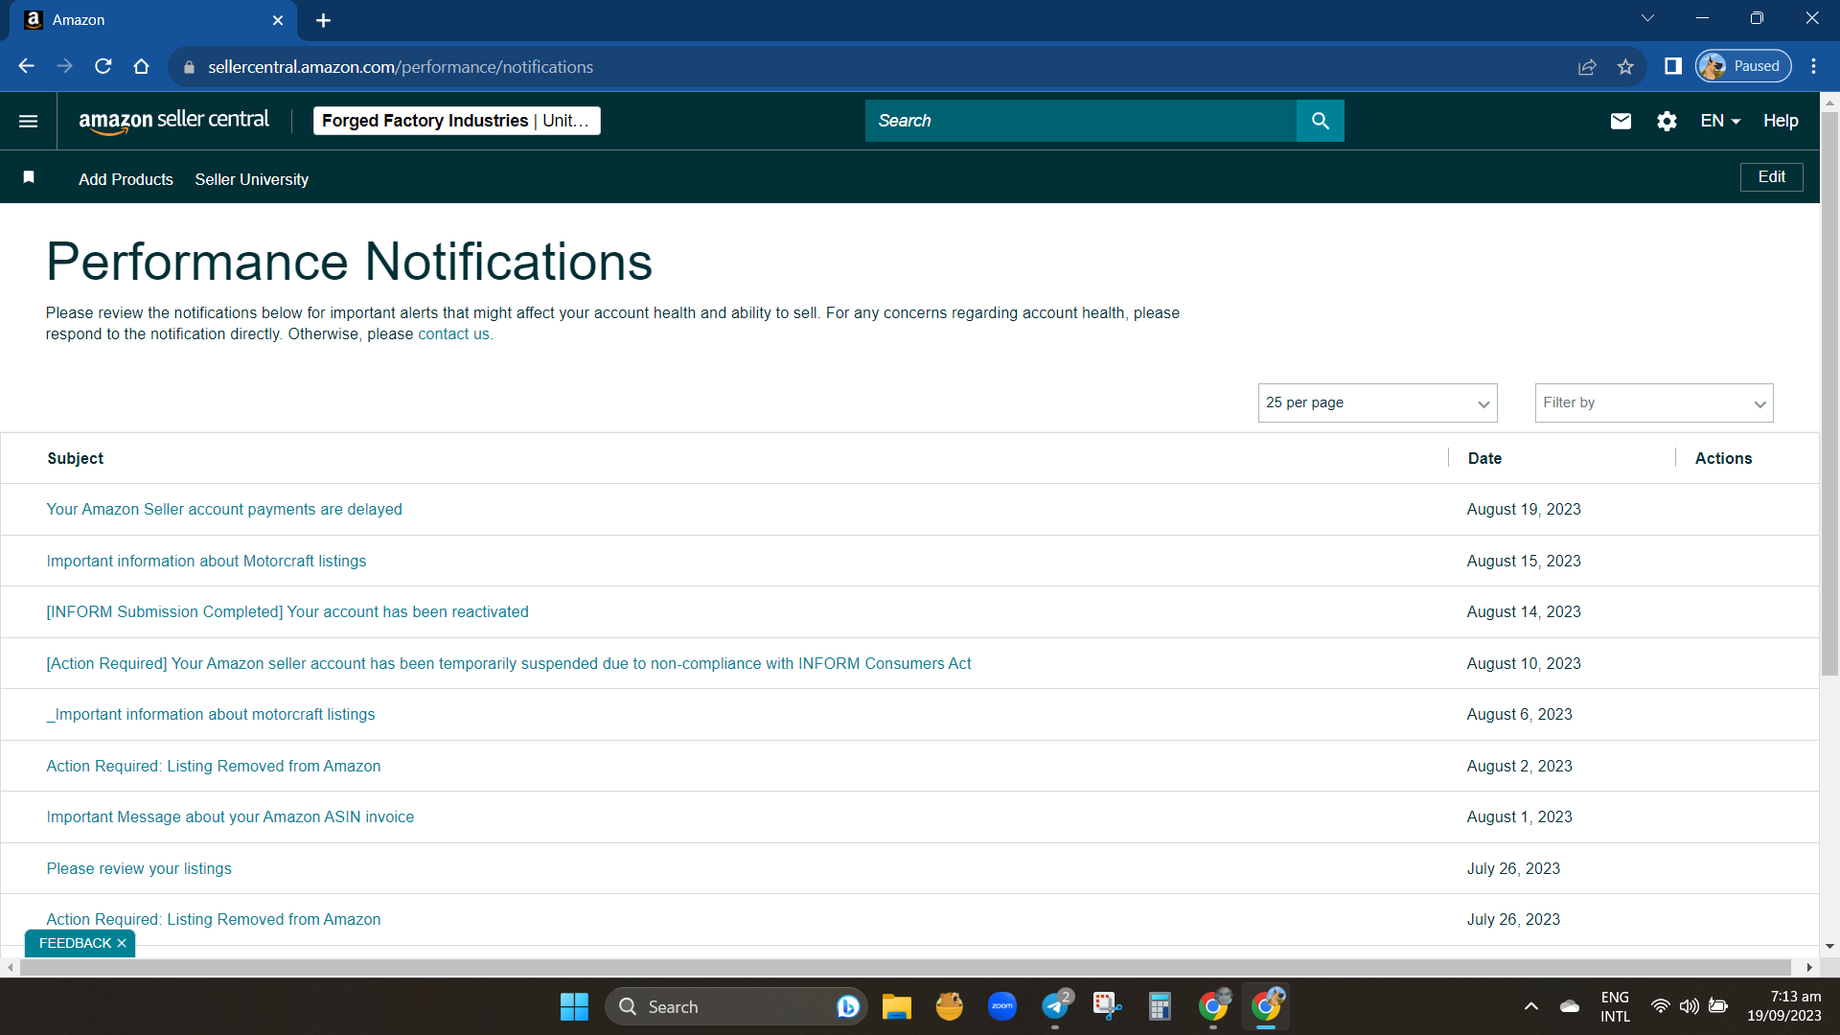Open the taskbar clock and date
Viewport: 1840px width, 1035px height.
1783,1006
